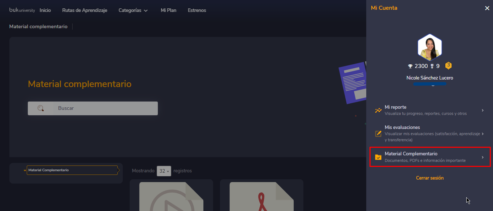Open the PDF file document thumbnail

(x=261, y=195)
